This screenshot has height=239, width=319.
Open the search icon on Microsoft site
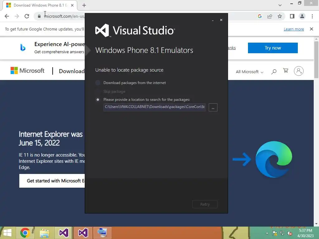tap(274, 72)
